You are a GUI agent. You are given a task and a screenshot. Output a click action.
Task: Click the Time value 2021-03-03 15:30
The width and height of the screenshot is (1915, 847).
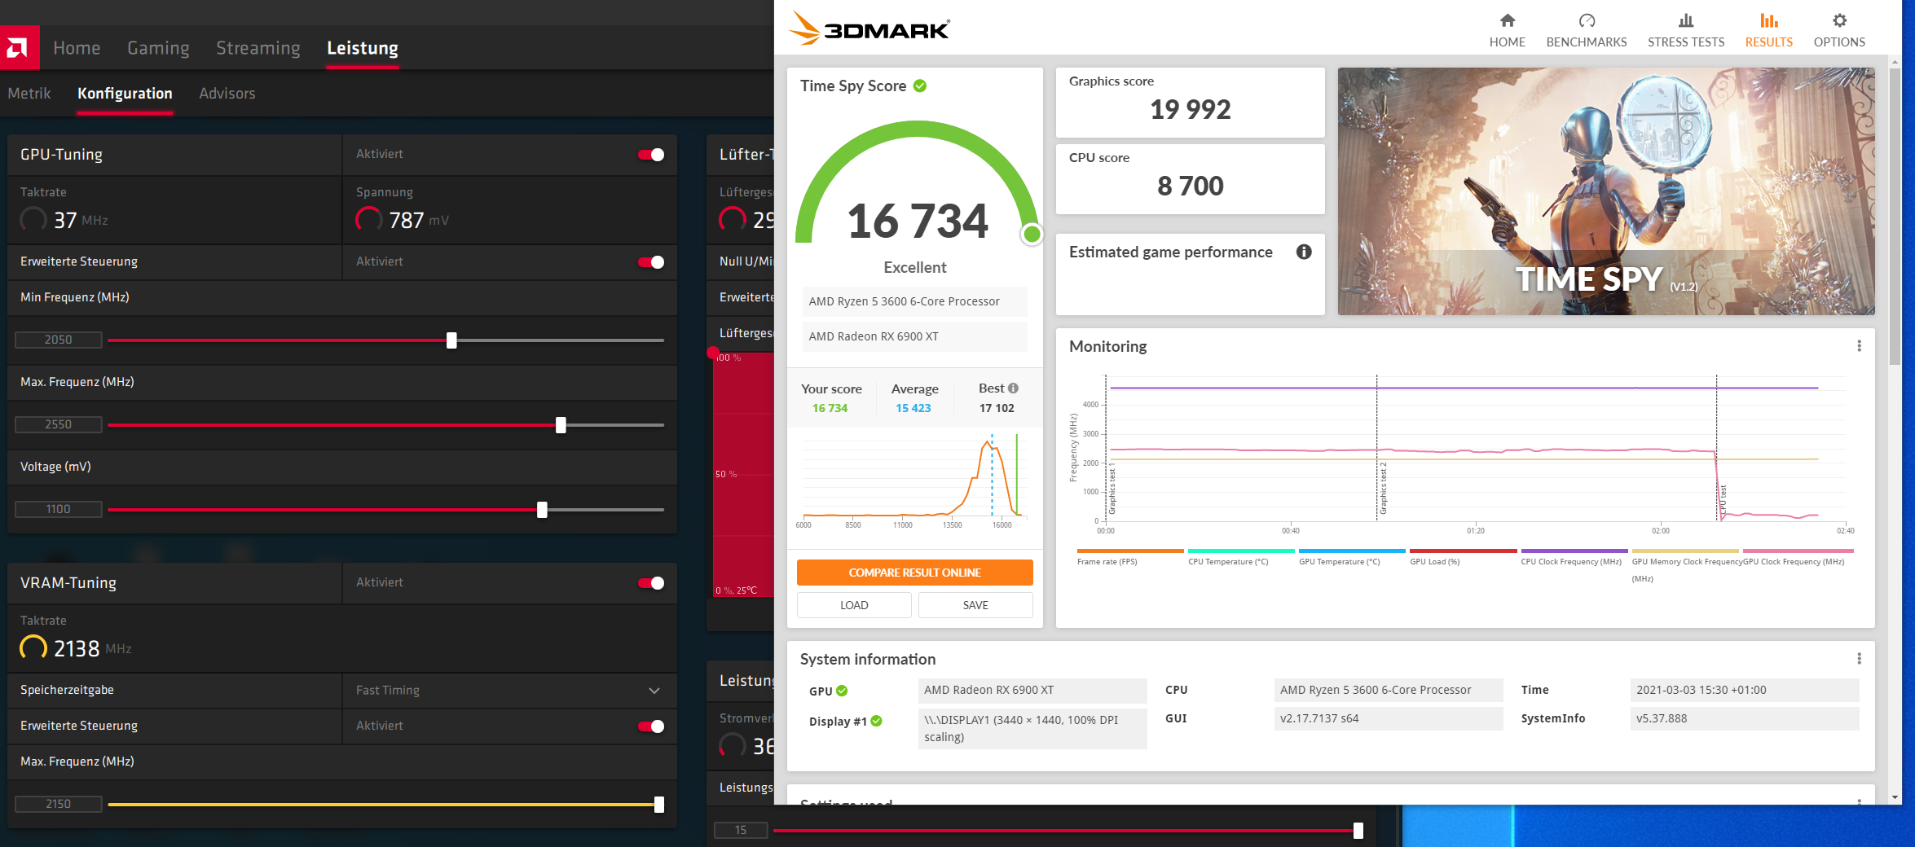[1745, 690]
